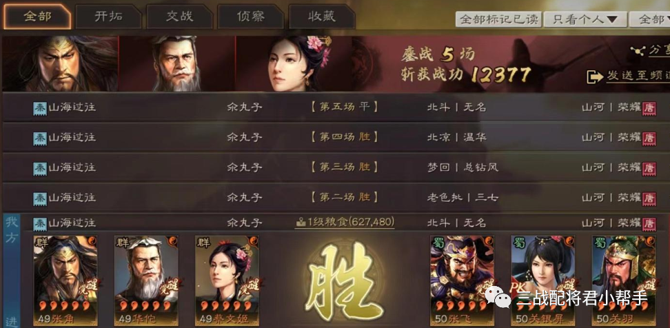670x328 pixels.
Task: Select the 蔡文姬 hero card
Action: coord(227,280)
